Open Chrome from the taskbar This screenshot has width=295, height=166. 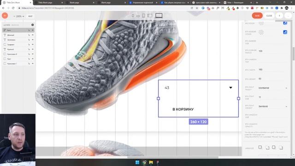(144, 162)
